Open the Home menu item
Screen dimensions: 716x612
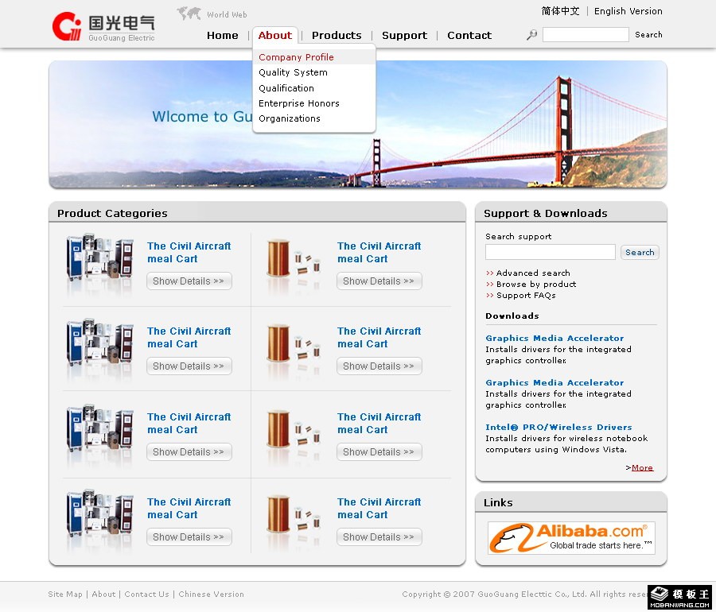pos(223,35)
